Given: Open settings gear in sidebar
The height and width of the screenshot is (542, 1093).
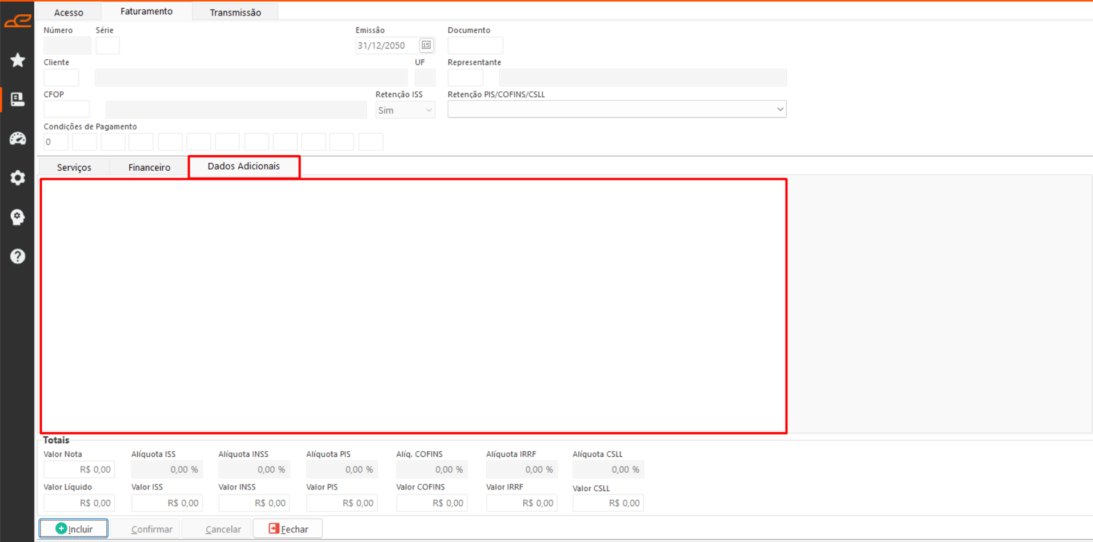Looking at the screenshot, I should coord(18,178).
